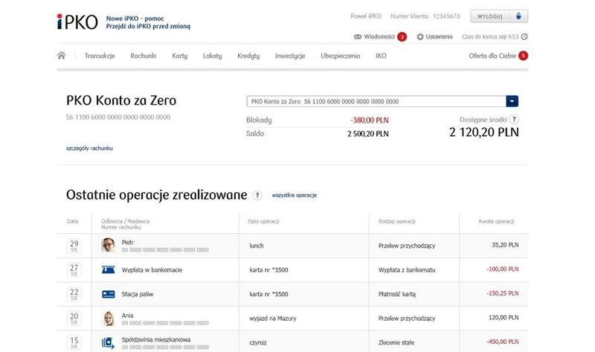Screen dimensions: 595x352
Task: Click the Płatność kartą operation type
Action: (x=397, y=294)
